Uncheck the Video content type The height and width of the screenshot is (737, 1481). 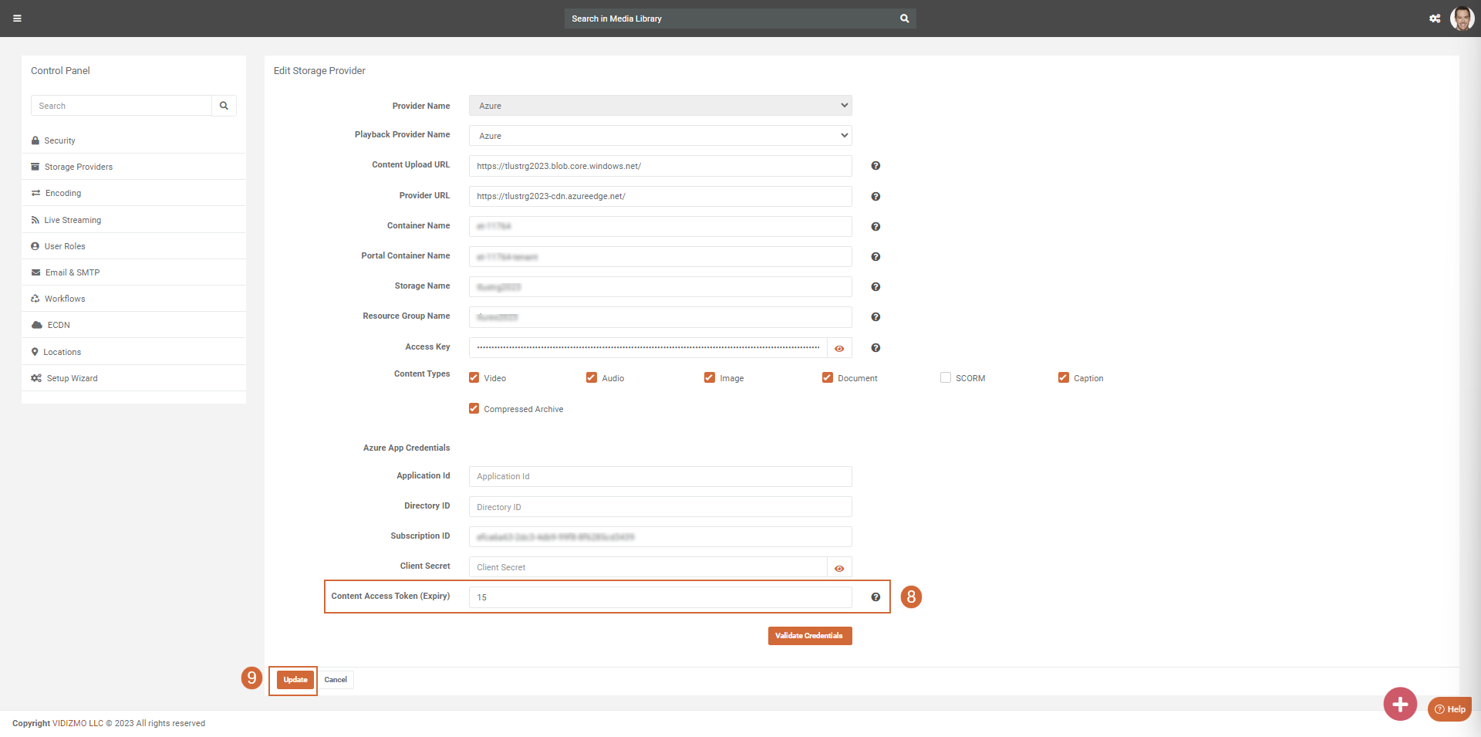point(474,378)
